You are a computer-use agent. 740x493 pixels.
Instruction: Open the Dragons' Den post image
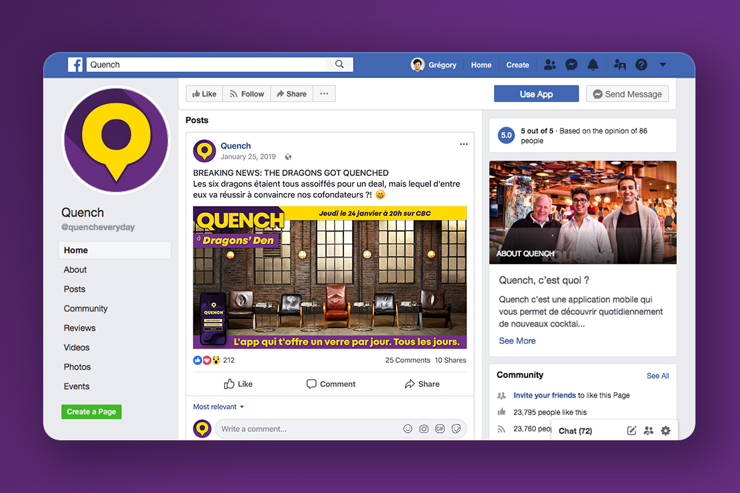click(330, 277)
